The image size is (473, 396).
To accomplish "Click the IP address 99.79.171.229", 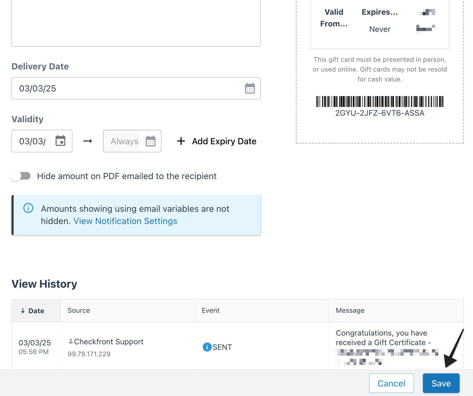I will coord(89,354).
